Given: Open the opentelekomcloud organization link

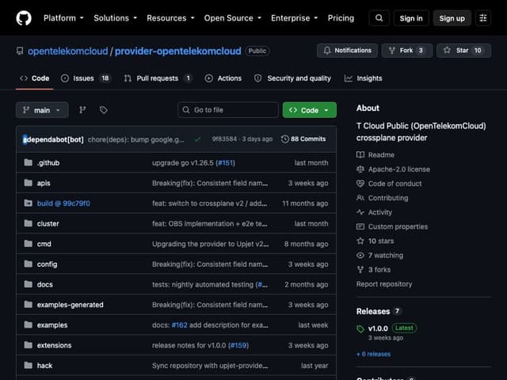Looking at the screenshot, I should pos(67,51).
